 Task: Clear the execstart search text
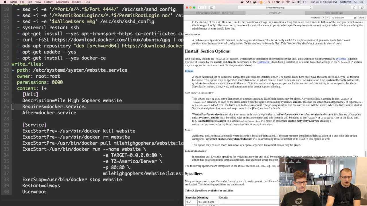point(355,18)
